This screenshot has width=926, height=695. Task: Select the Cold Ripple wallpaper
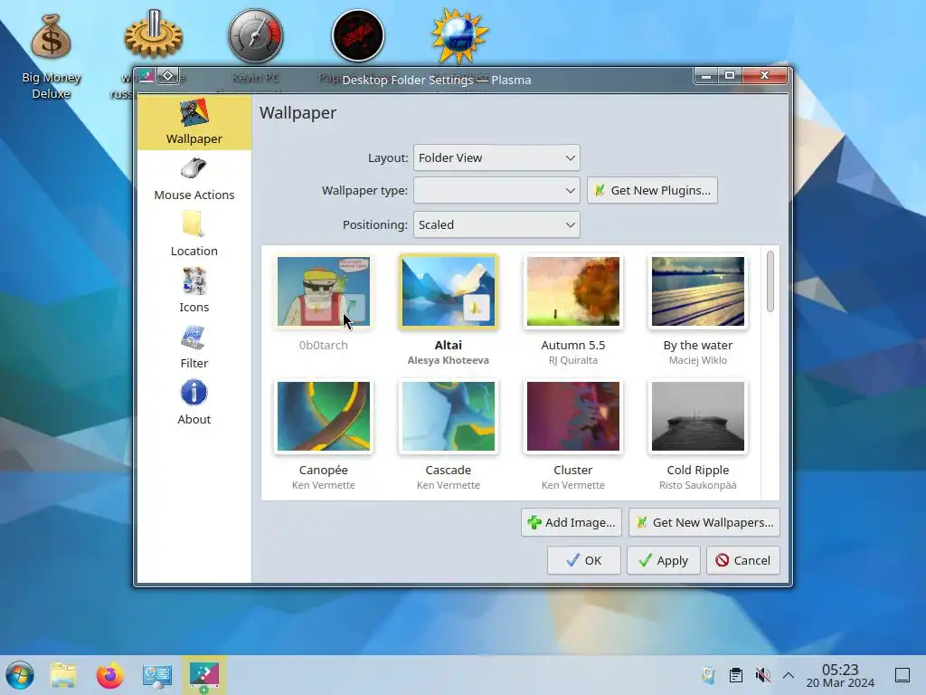coord(697,416)
